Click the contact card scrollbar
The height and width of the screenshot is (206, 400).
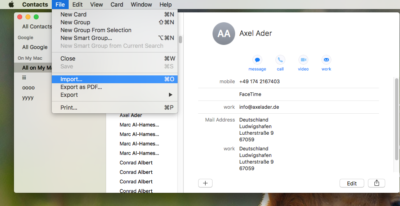point(396,119)
